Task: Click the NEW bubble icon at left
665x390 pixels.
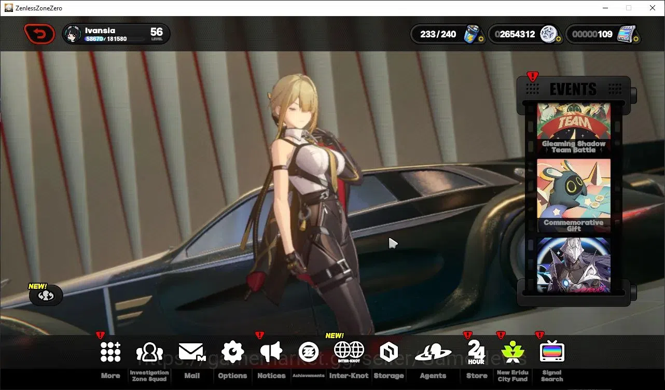Action: (46, 295)
